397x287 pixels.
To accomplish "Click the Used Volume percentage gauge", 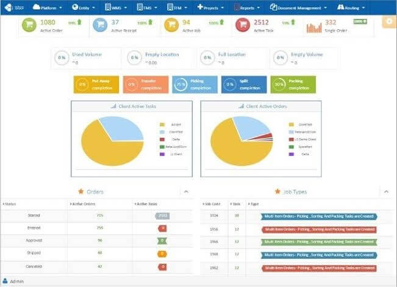I will [x=62, y=58].
